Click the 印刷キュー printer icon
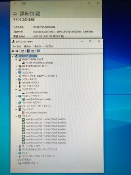Image resolution: width=131 pixels, height=175 pixels. (20, 160)
